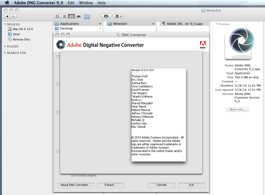The width and height of the screenshot is (265, 195).
Task: Click the DNG Converter window zoom button
Action: click(x=68, y=35)
